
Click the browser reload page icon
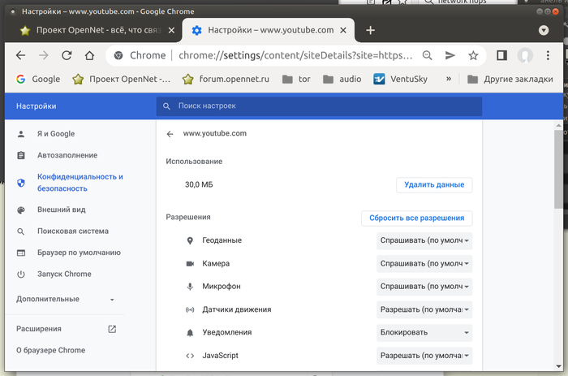click(x=67, y=55)
